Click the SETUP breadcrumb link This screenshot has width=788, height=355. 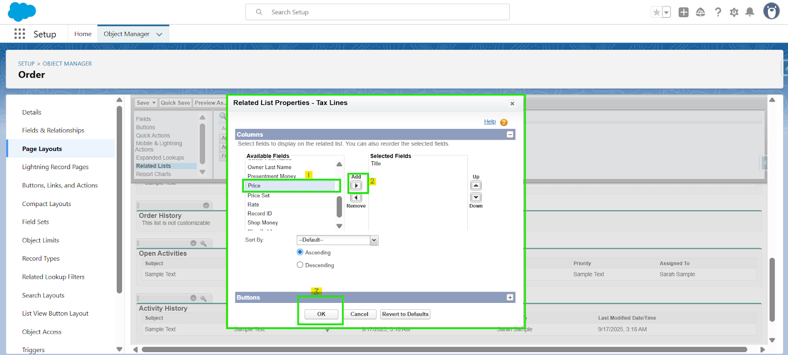pos(27,64)
